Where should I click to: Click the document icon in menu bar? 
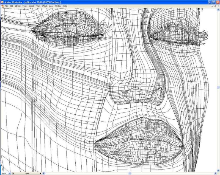click(x=2, y=6)
